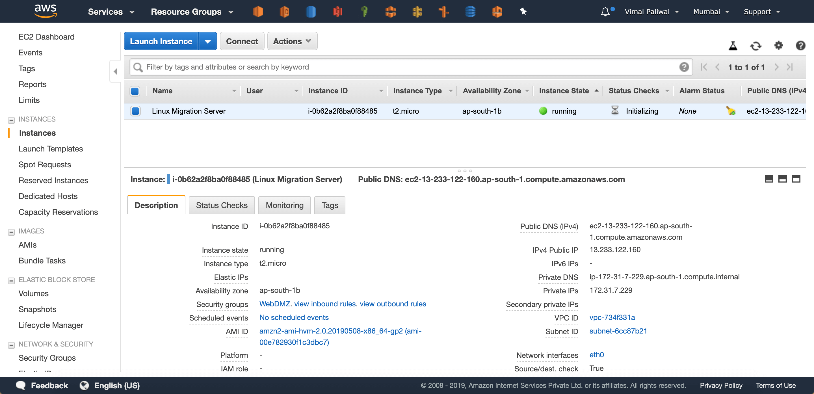Collapse the ELASTIC BLOCK STORE section
Image resolution: width=814 pixels, height=394 pixels.
click(11, 280)
